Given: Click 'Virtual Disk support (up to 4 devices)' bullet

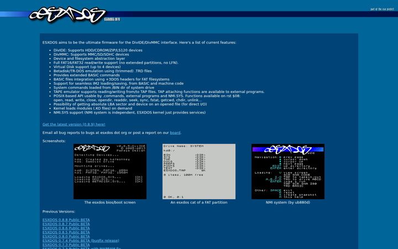Looking at the screenshot, I should click(x=87, y=67).
